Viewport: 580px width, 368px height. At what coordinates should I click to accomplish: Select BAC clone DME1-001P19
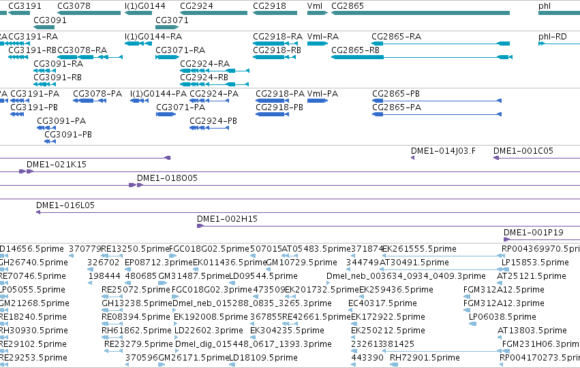tap(542, 239)
